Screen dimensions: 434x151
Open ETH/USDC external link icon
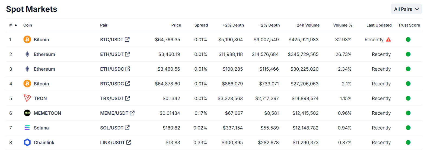pyautogui.click(x=128, y=69)
